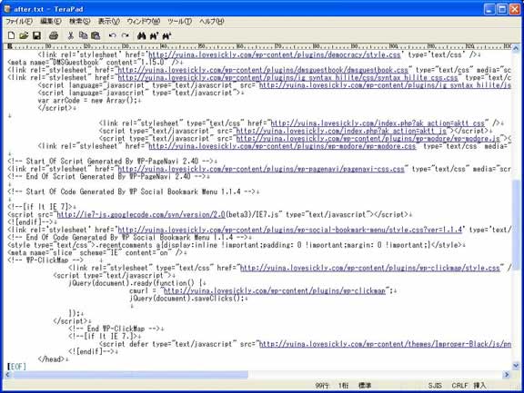
Task: Open the ツール(T) menu
Action: coord(180,22)
